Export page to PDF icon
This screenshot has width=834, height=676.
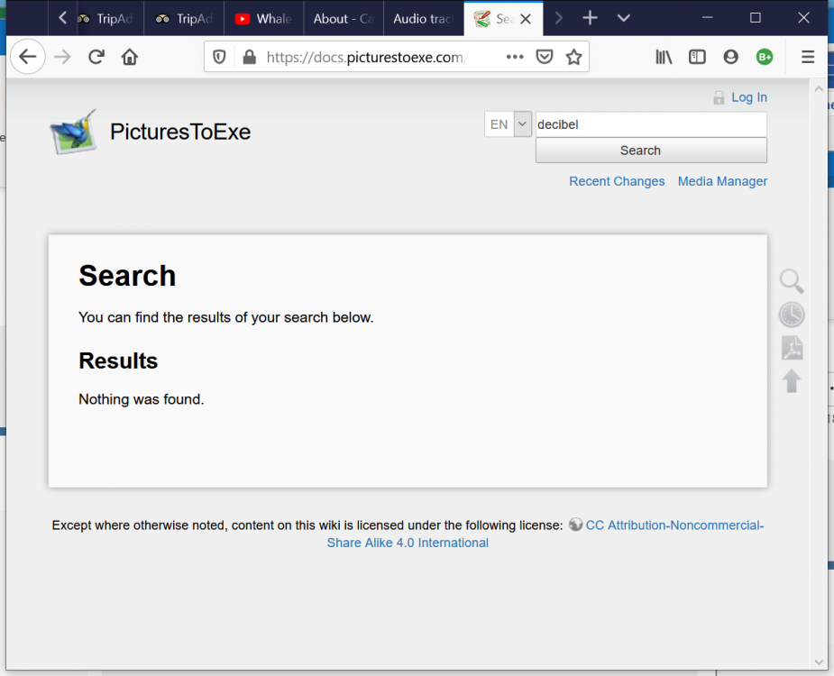[791, 348]
